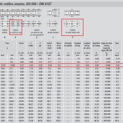Click the '124,0' closing pin length value
The height and width of the screenshot is (123, 123).
click(x=87, y=111)
